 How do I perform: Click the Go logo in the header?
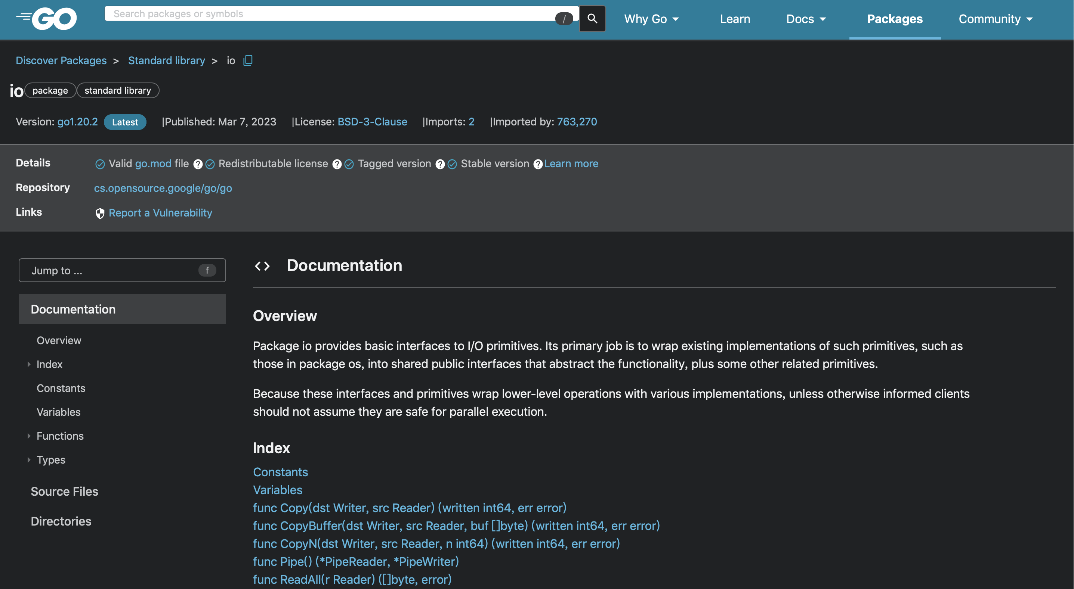46,18
